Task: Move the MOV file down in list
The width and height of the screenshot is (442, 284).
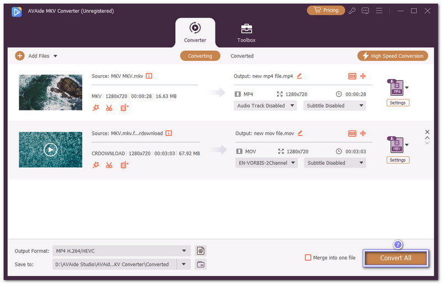Action: (427, 143)
